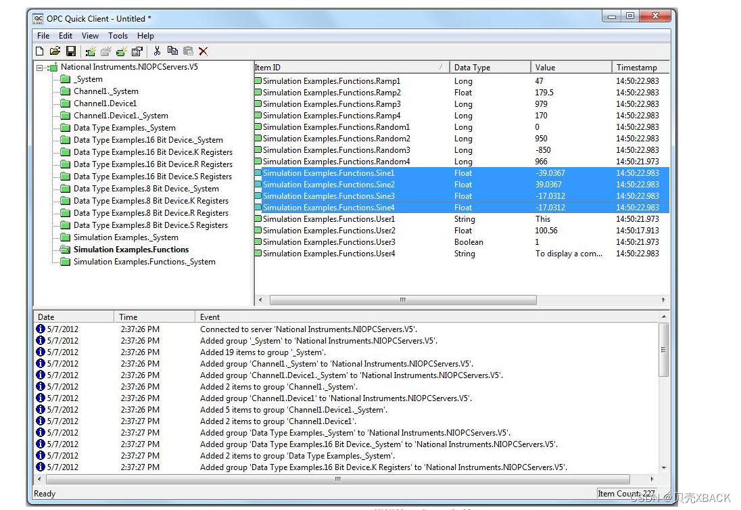Click the green item icon for Random1

pyautogui.click(x=258, y=126)
